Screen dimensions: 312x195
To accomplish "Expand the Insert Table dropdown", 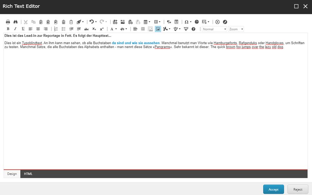I will coord(149,22).
